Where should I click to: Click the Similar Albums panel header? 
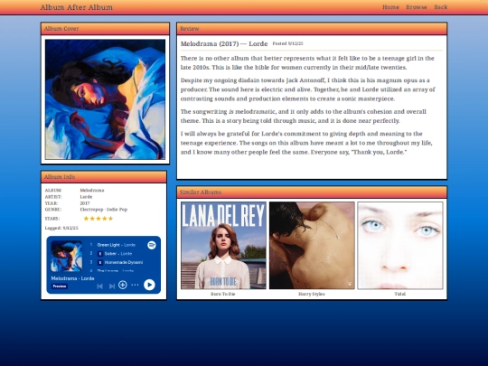point(312,192)
